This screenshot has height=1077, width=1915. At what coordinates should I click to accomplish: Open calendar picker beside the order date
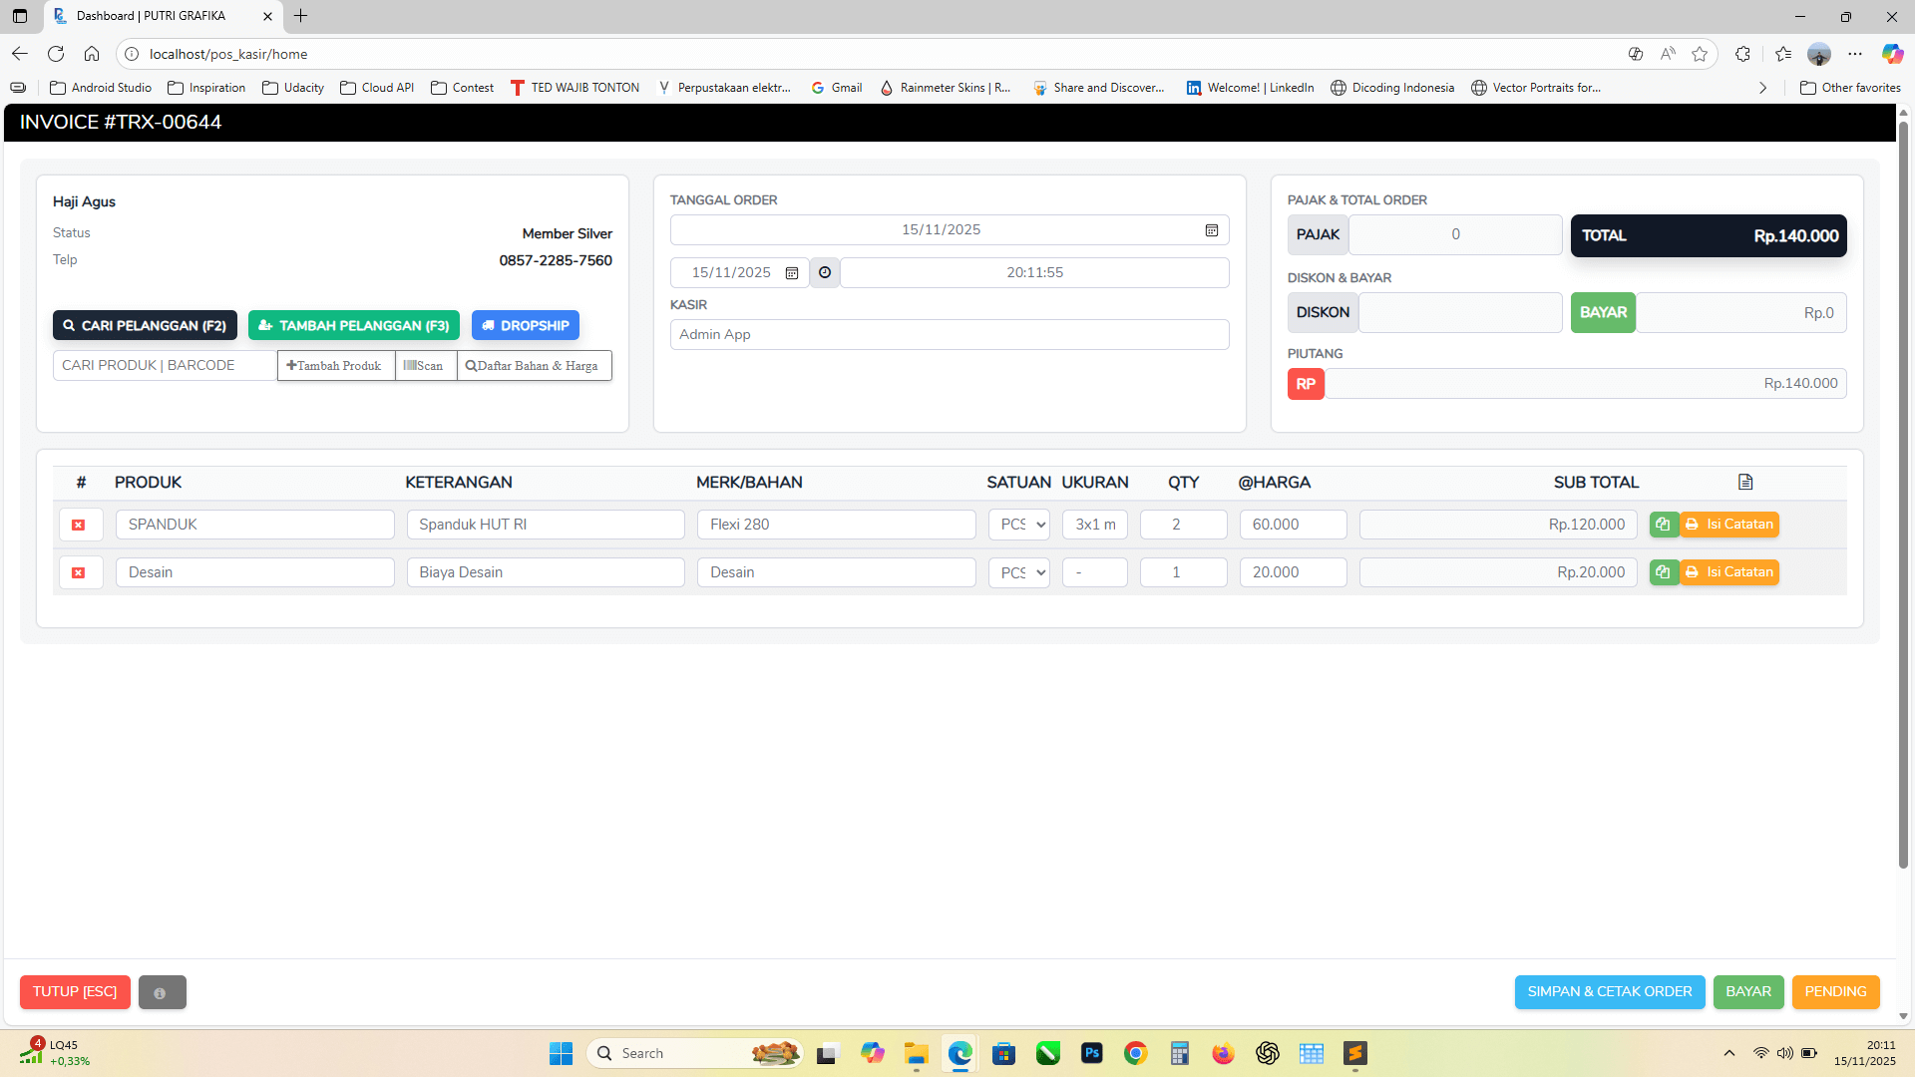(1212, 229)
